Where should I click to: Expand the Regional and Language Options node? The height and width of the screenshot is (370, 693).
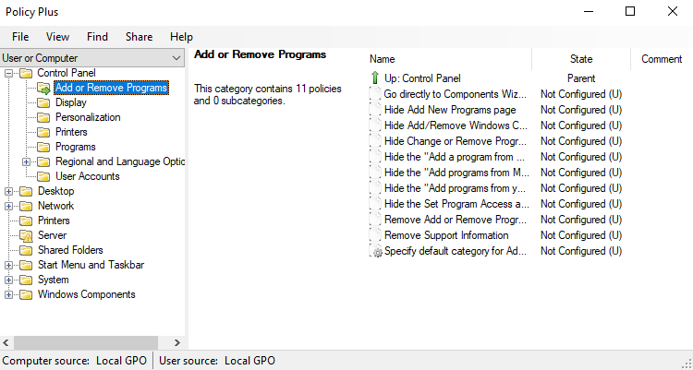[x=26, y=161]
